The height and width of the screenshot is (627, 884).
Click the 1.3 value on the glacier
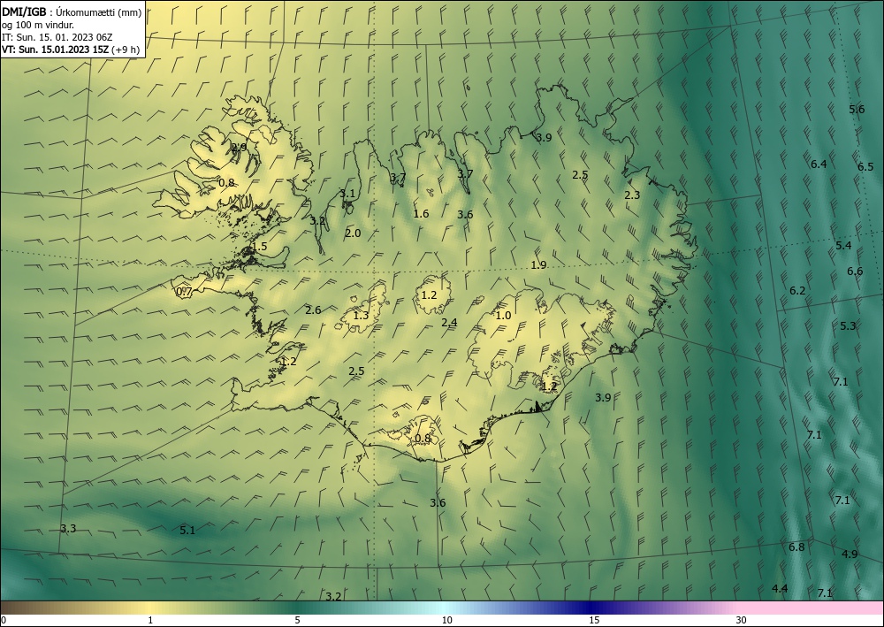[361, 315]
